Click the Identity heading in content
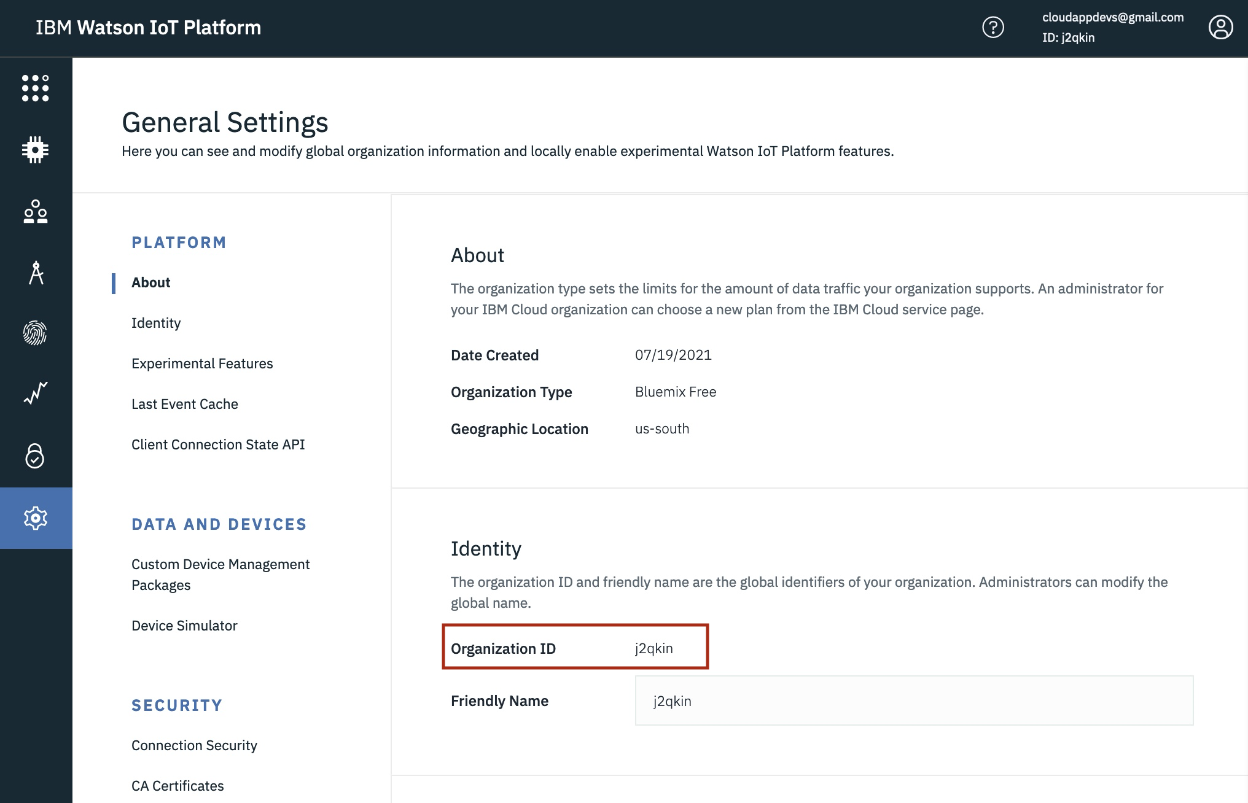The height and width of the screenshot is (803, 1248). coord(486,548)
